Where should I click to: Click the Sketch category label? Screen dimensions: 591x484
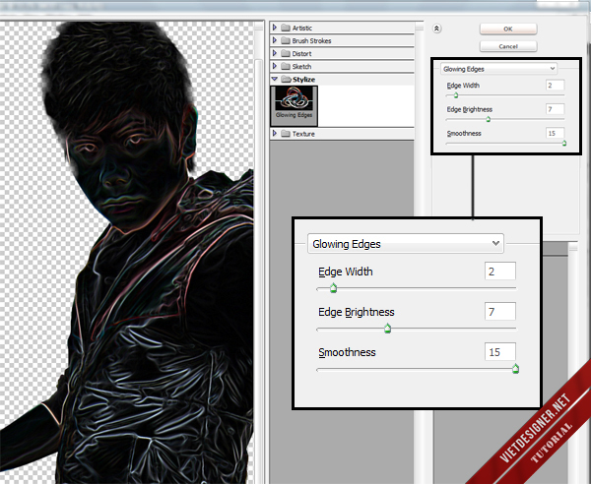click(x=301, y=66)
